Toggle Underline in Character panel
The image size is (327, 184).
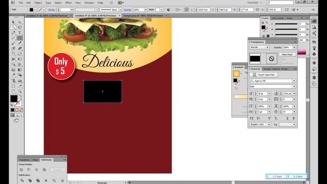(287, 118)
